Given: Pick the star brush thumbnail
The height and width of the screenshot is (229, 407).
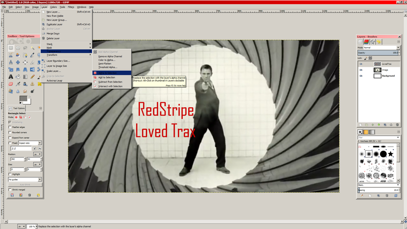Looking at the screenshot, I should pyautogui.click(x=390, y=154).
